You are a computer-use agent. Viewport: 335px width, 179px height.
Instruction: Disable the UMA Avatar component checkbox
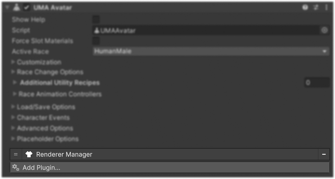[x=26, y=8]
